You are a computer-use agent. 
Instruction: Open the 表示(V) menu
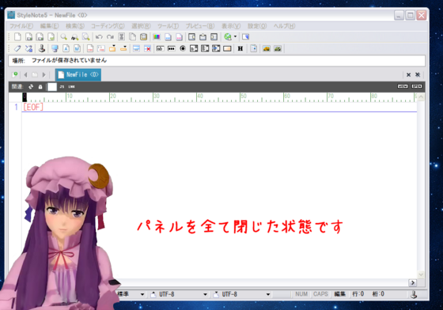(231, 26)
